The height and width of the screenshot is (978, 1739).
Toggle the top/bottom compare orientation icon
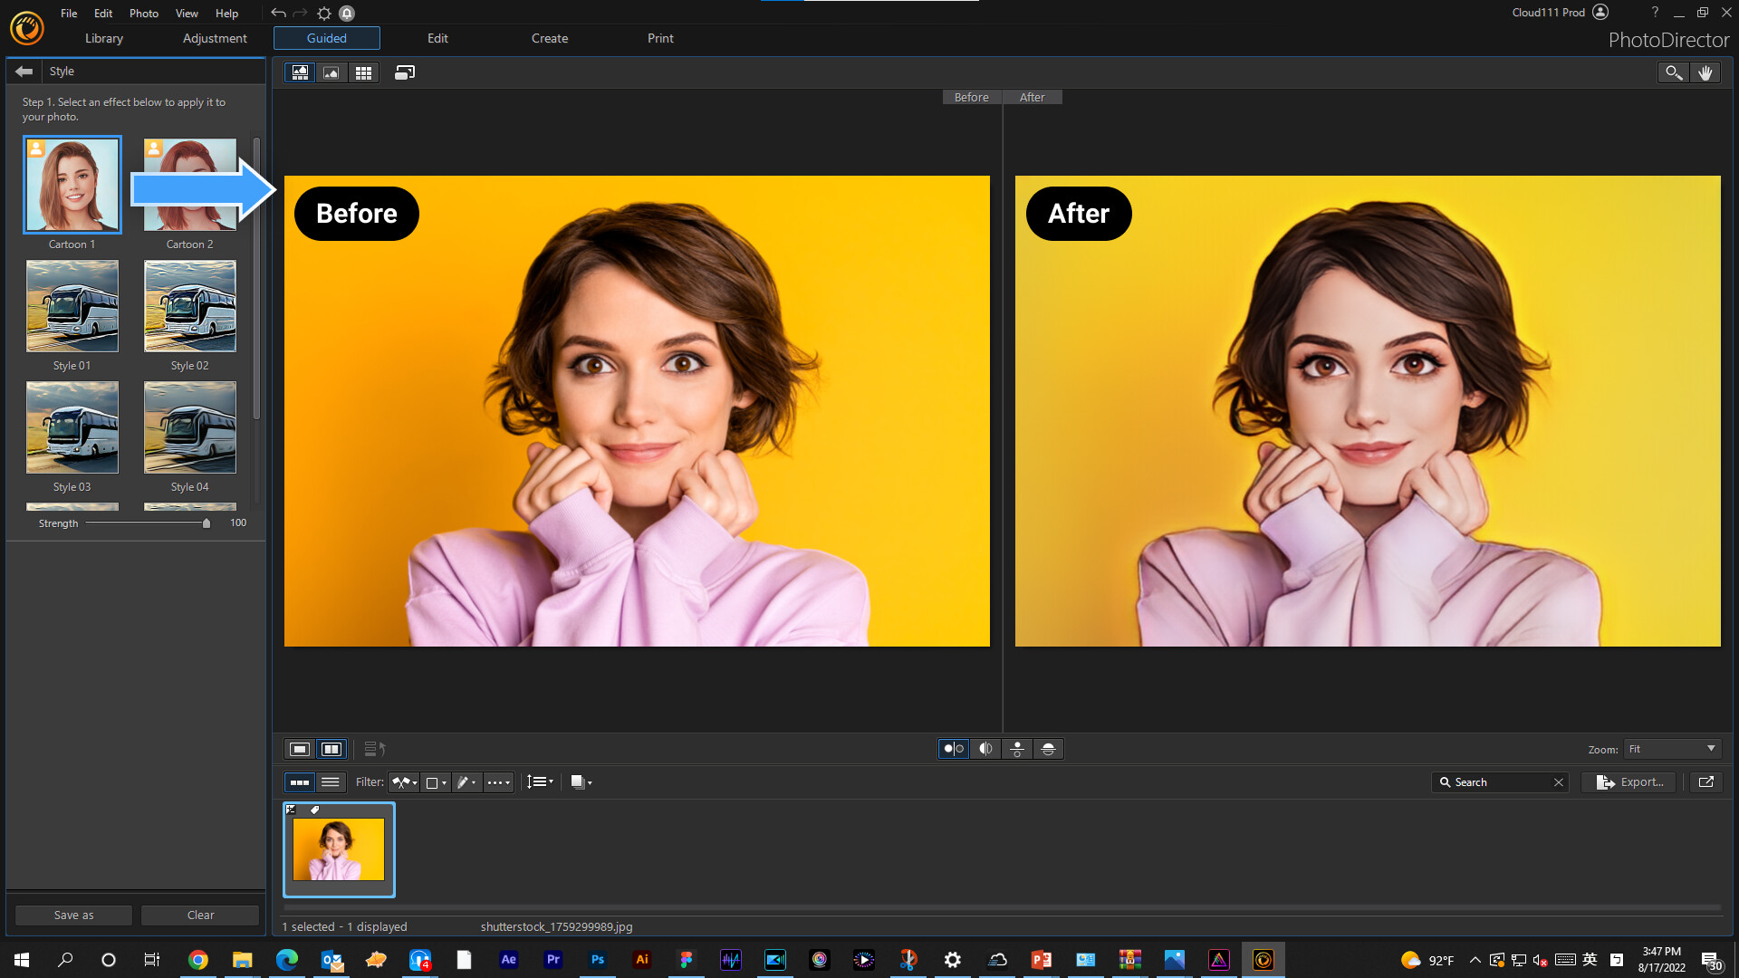1017,749
